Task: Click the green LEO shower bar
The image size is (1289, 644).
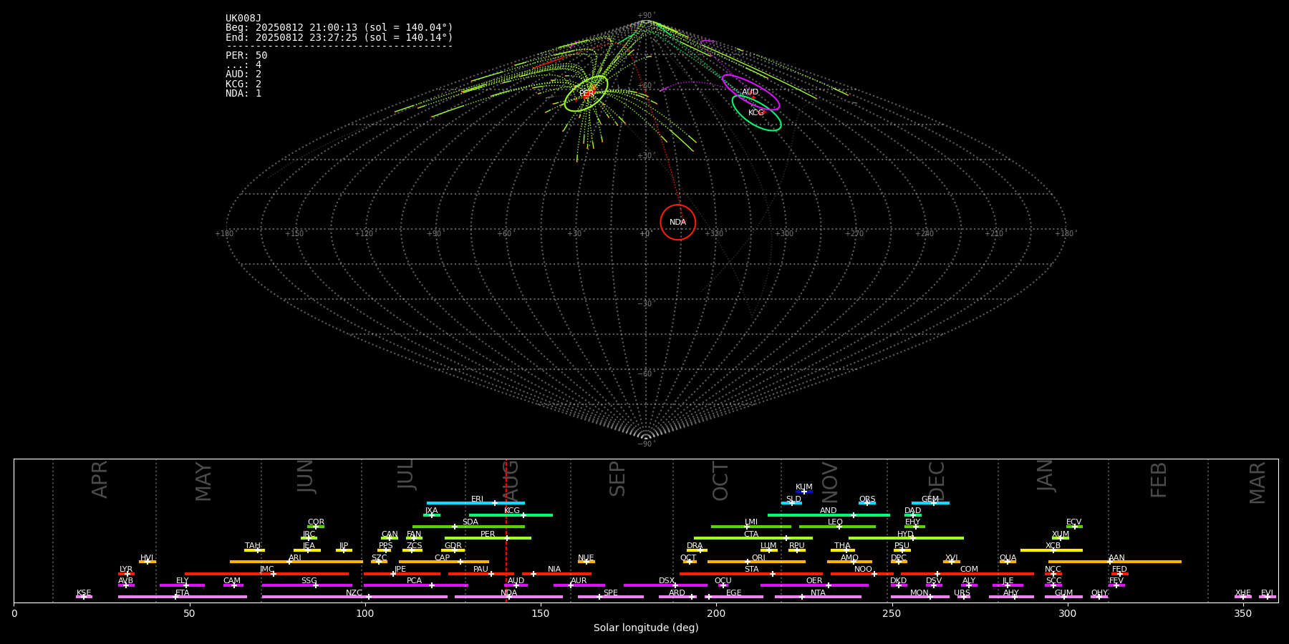Action: (x=837, y=527)
